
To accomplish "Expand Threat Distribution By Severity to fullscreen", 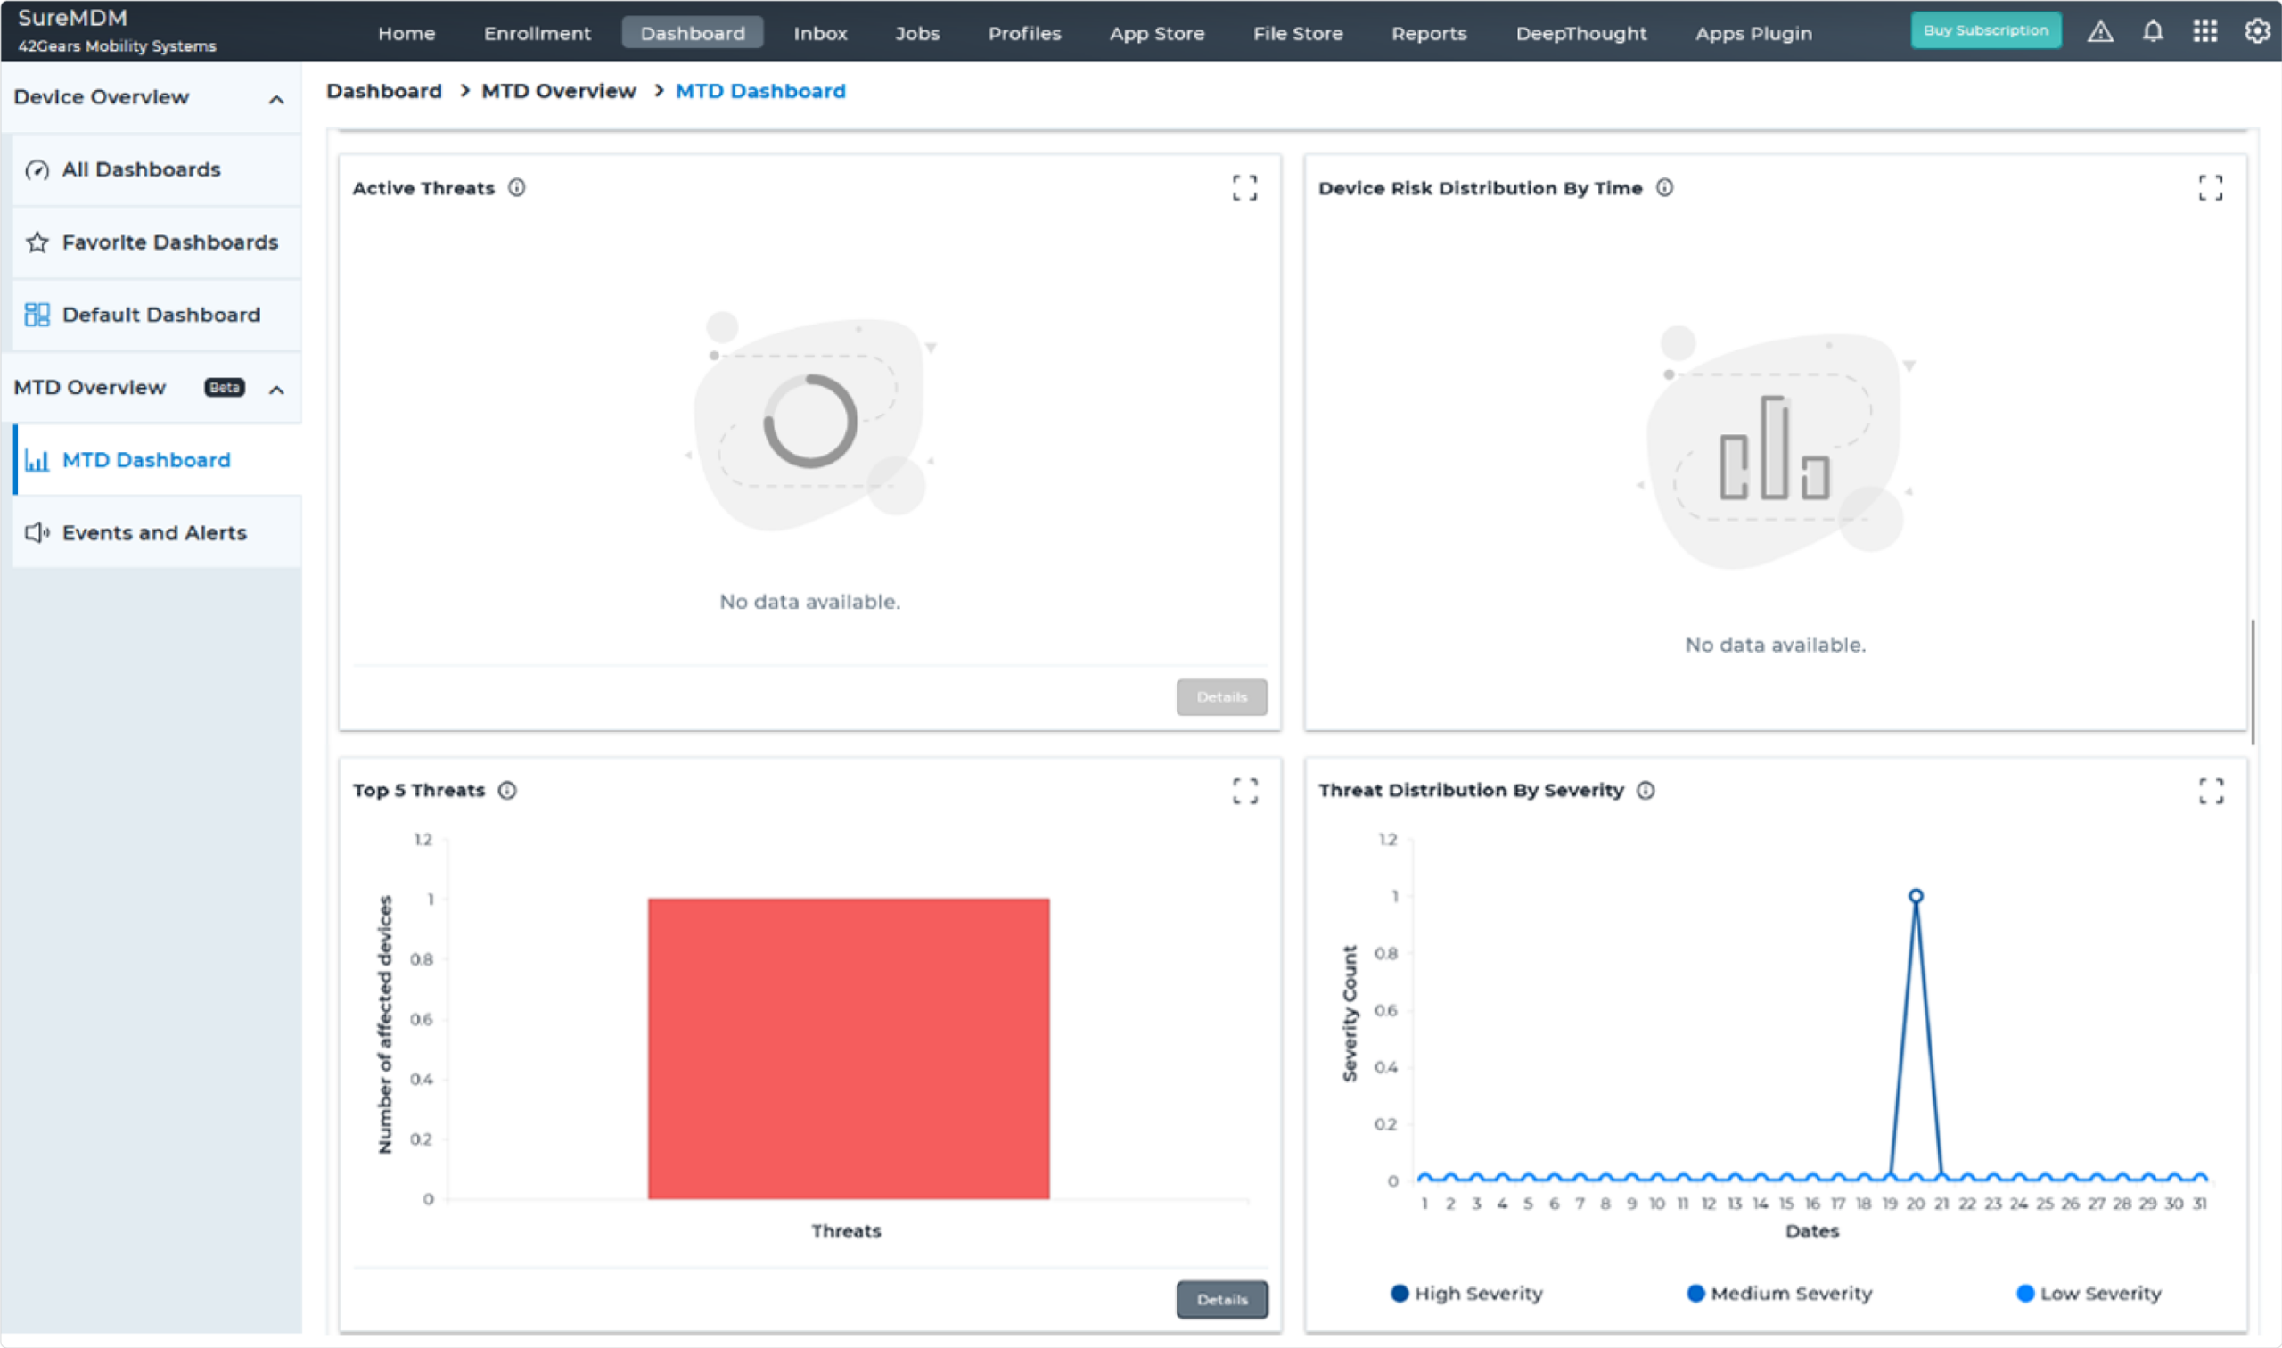I will [2212, 790].
